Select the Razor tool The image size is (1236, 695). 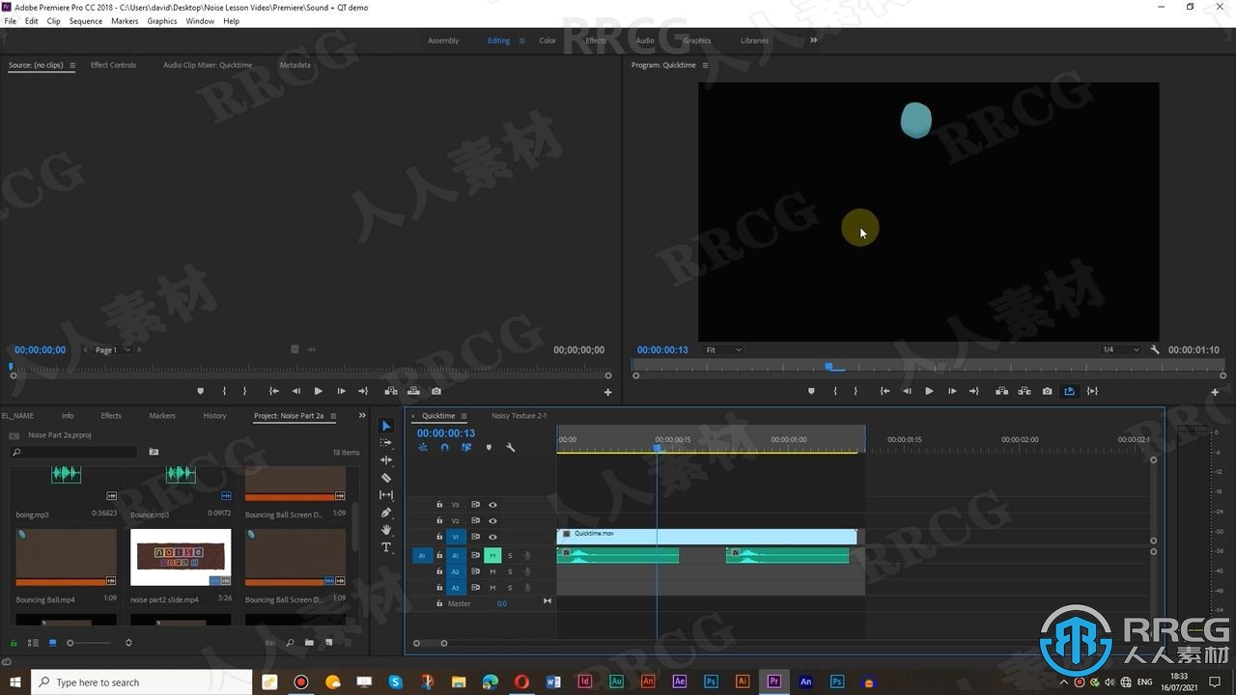click(386, 478)
